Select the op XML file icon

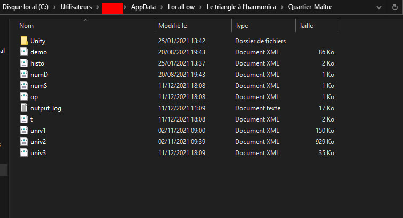click(24, 97)
